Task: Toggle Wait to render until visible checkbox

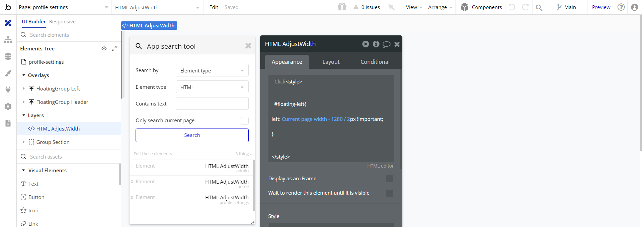Action: click(390, 193)
